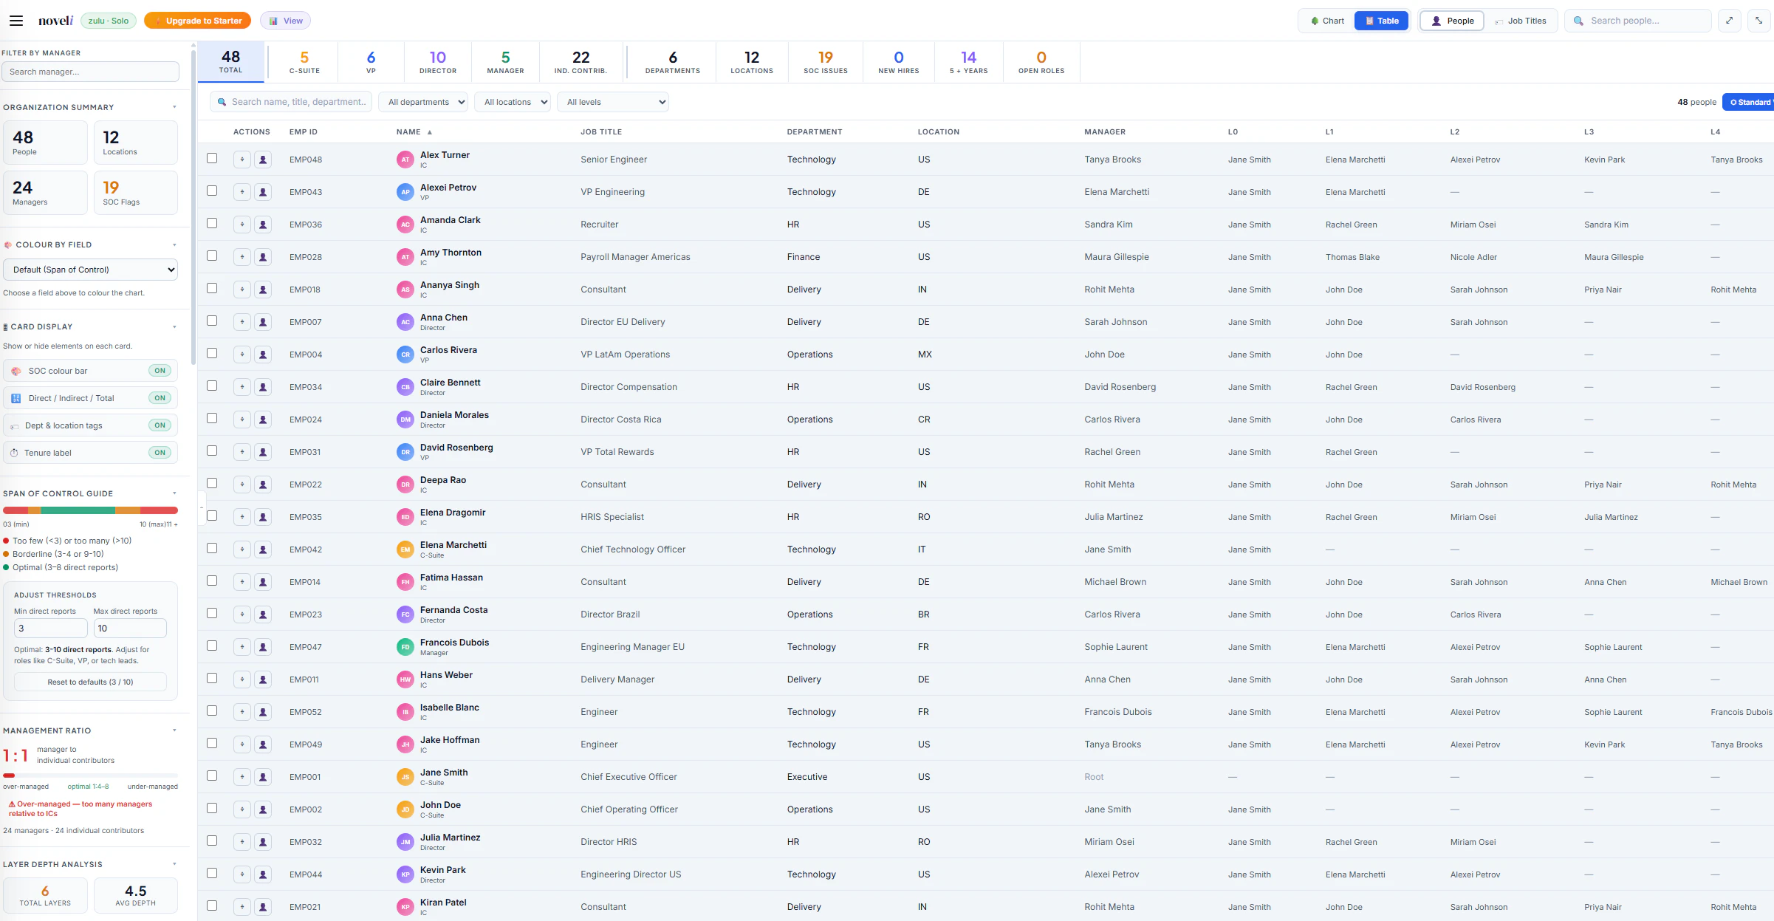This screenshot has height=921, width=1774.
Task: Click the span of control colour bar
Action: tap(90, 510)
